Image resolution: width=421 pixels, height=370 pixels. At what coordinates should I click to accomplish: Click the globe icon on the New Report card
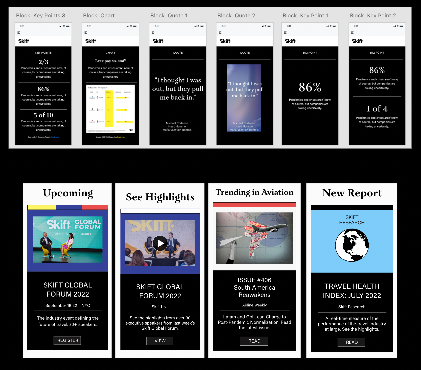pyautogui.click(x=351, y=245)
